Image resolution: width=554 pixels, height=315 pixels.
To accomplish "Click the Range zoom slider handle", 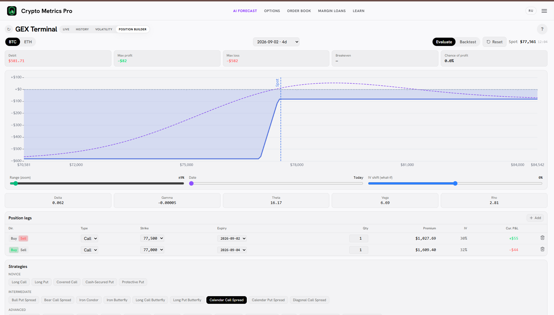I will click(16, 183).
